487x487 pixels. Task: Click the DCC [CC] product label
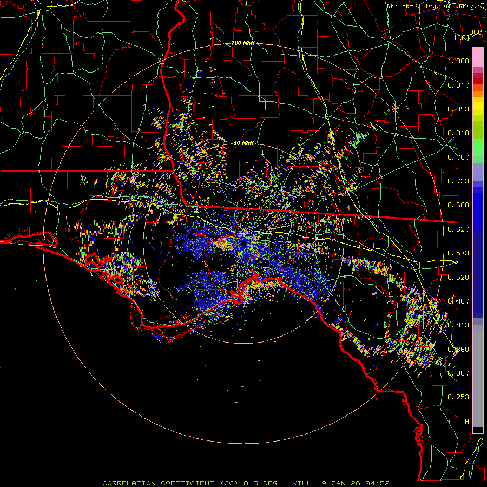click(469, 35)
